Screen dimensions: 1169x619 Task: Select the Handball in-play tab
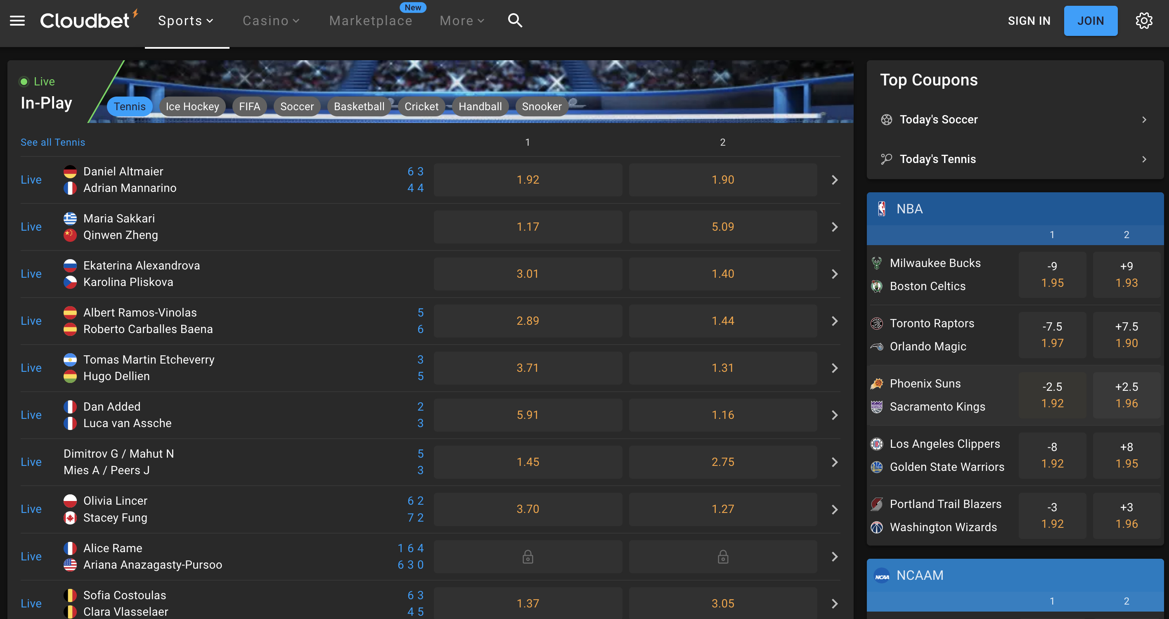tap(480, 106)
